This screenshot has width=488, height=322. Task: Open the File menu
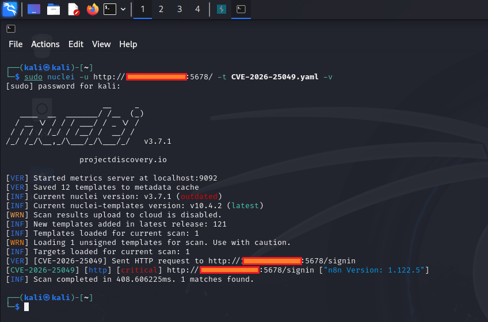[x=16, y=44]
